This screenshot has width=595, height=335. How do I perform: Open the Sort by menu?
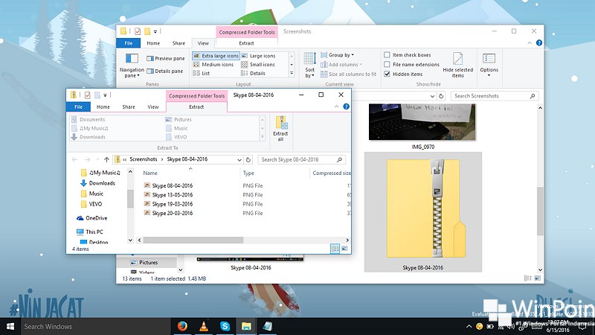309,66
